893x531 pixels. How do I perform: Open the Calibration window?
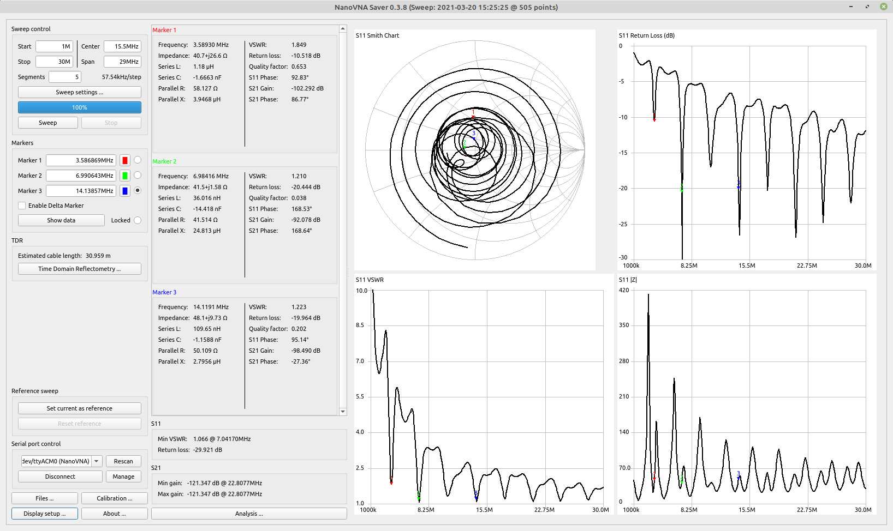[115, 498]
